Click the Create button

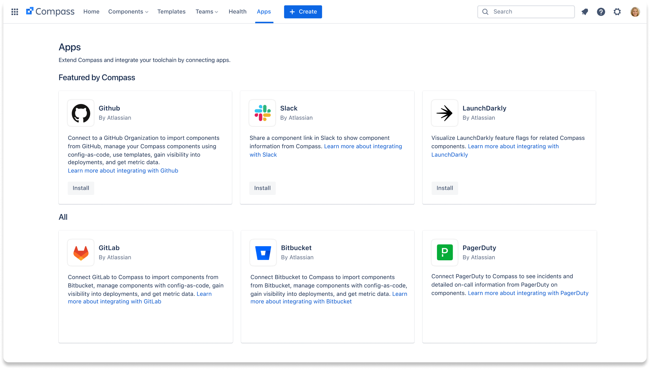(303, 12)
